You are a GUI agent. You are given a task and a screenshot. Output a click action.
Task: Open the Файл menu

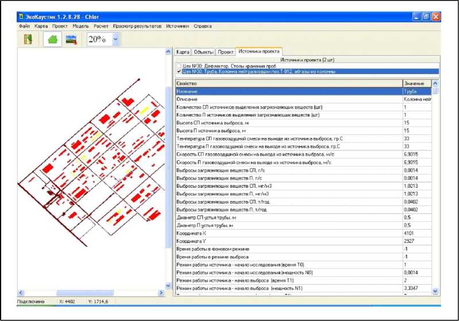[x=24, y=26]
